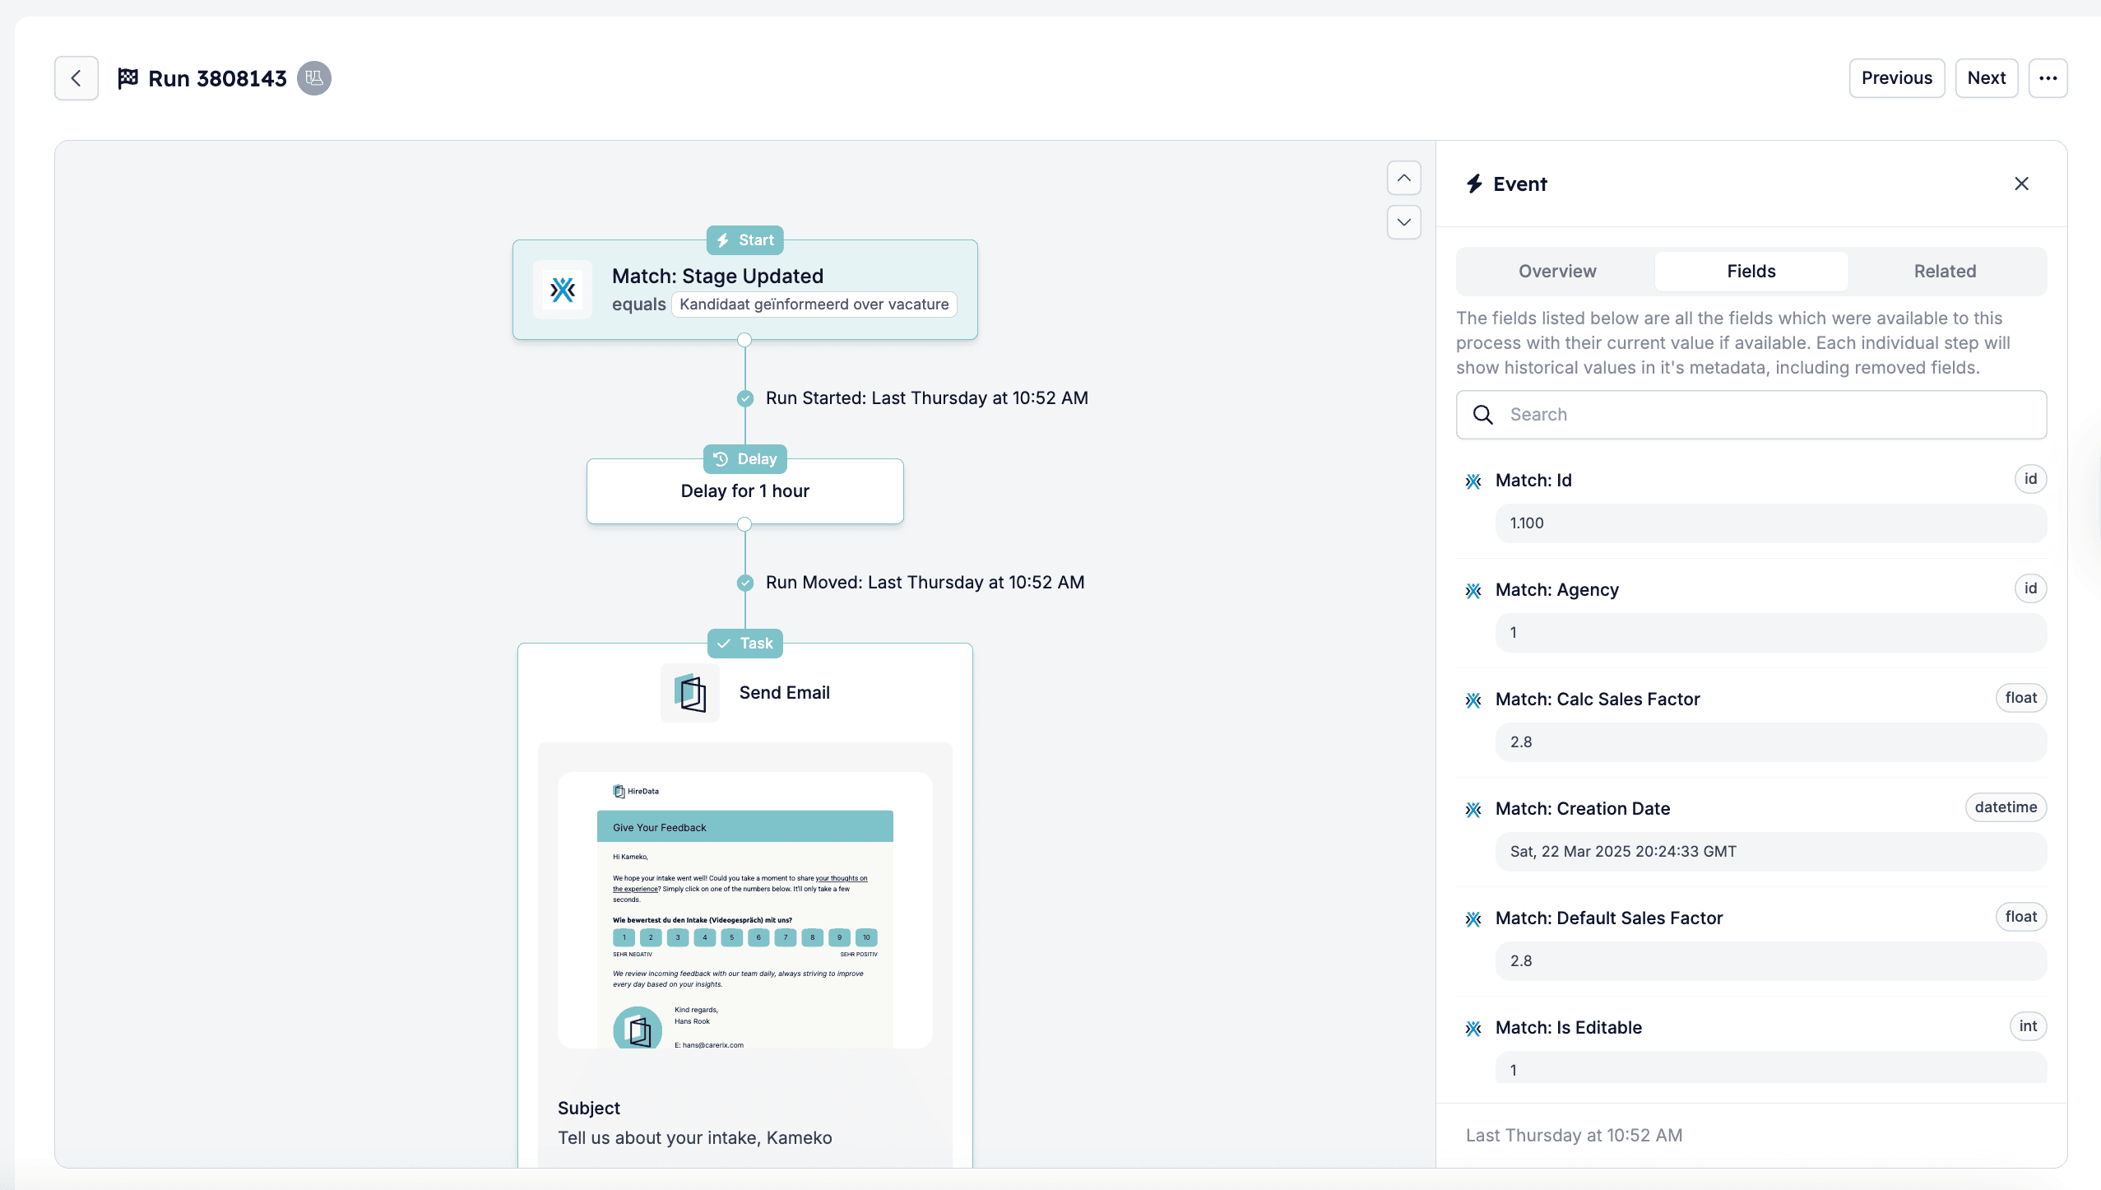This screenshot has width=2101, height=1190.
Task: Open the Delay for 1 hour node
Action: click(x=745, y=491)
